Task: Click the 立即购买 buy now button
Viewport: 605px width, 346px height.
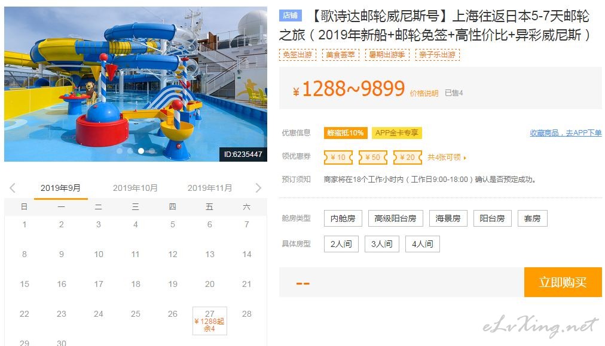Action: pos(563,282)
